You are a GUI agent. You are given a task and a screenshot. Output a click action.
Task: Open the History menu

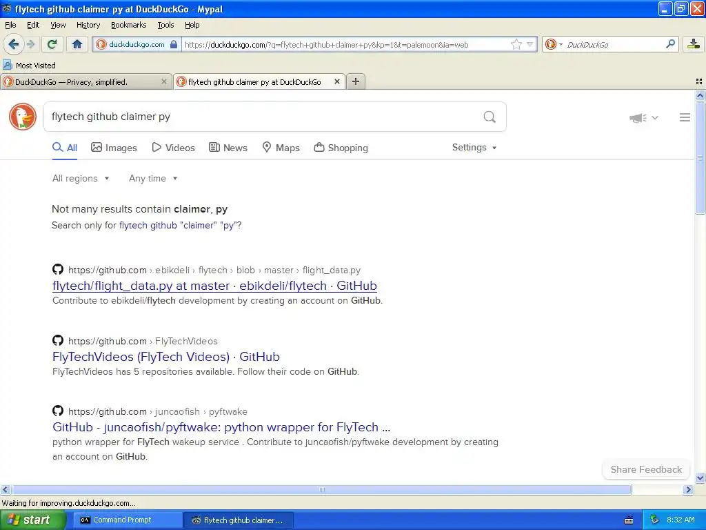(x=88, y=25)
